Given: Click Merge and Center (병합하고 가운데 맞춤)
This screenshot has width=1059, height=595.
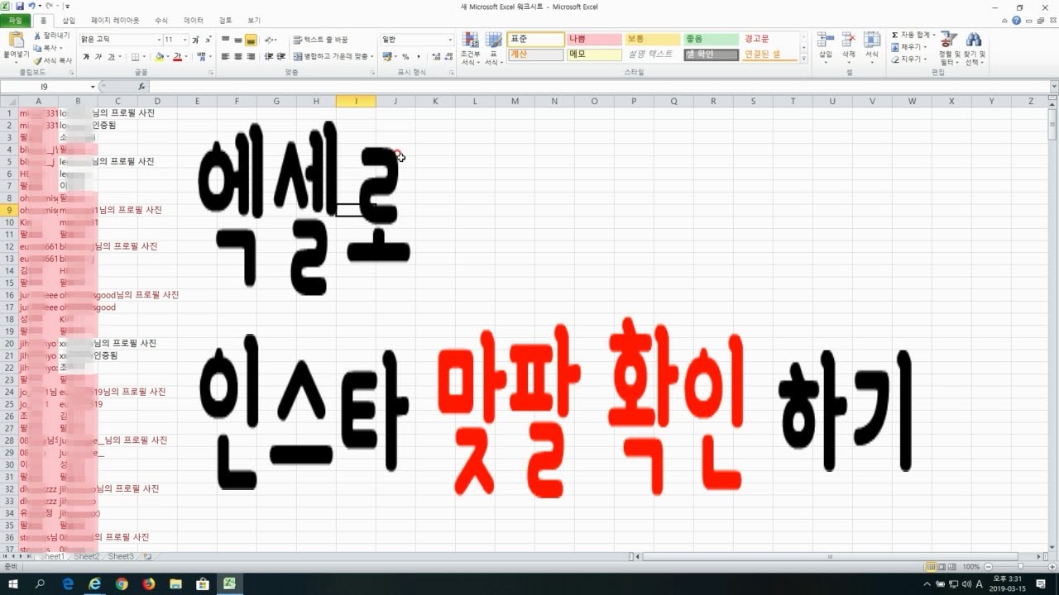Looking at the screenshot, I should [x=333, y=57].
